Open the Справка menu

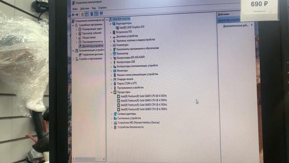tap(102, 8)
